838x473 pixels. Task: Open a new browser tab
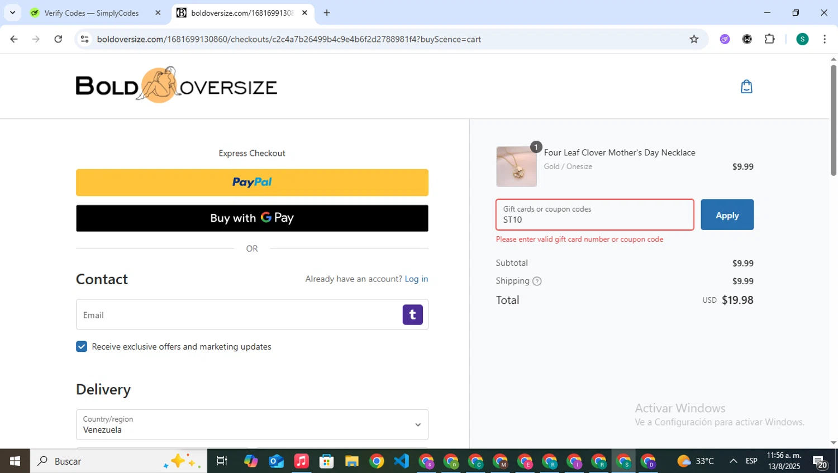point(327,13)
